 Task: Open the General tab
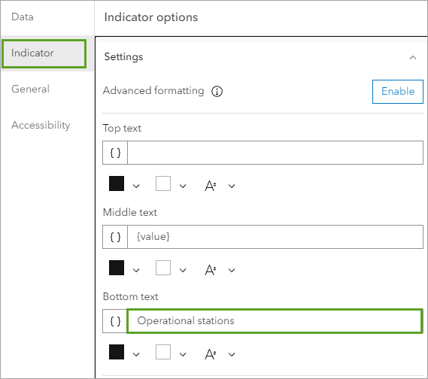click(x=30, y=89)
